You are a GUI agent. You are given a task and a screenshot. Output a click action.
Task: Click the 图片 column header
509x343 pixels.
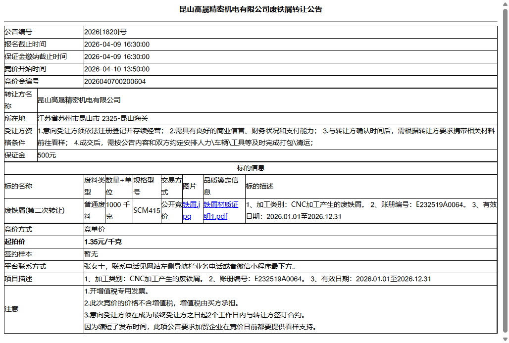click(x=193, y=186)
